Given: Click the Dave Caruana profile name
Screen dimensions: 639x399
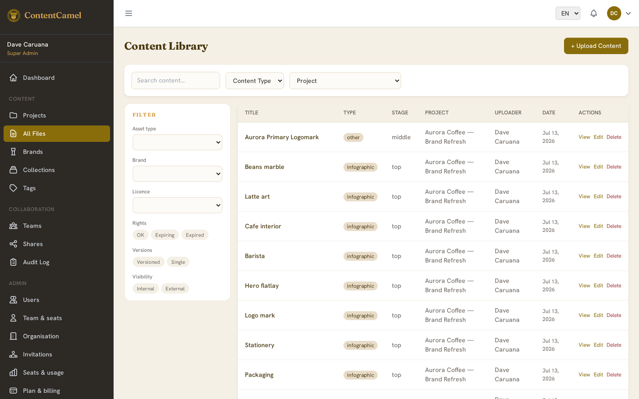Looking at the screenshot, I should click(28, 44).
